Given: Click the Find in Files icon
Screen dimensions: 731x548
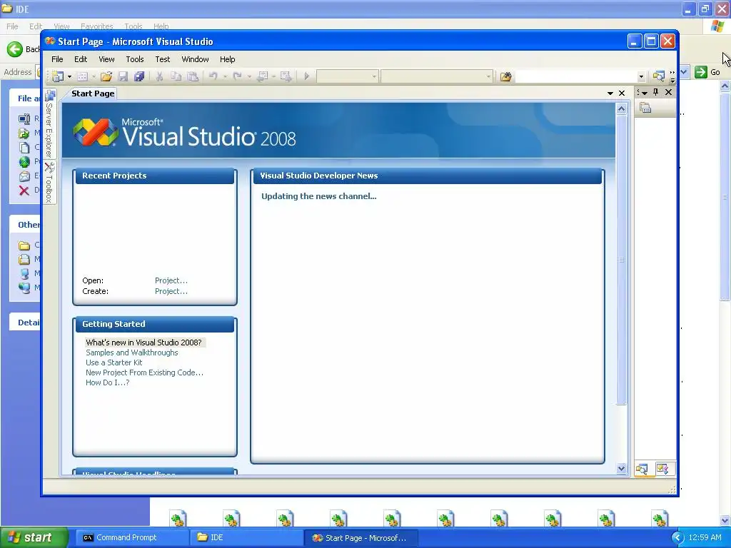Looking at the screenshot, I should click(x=506, y=76).
